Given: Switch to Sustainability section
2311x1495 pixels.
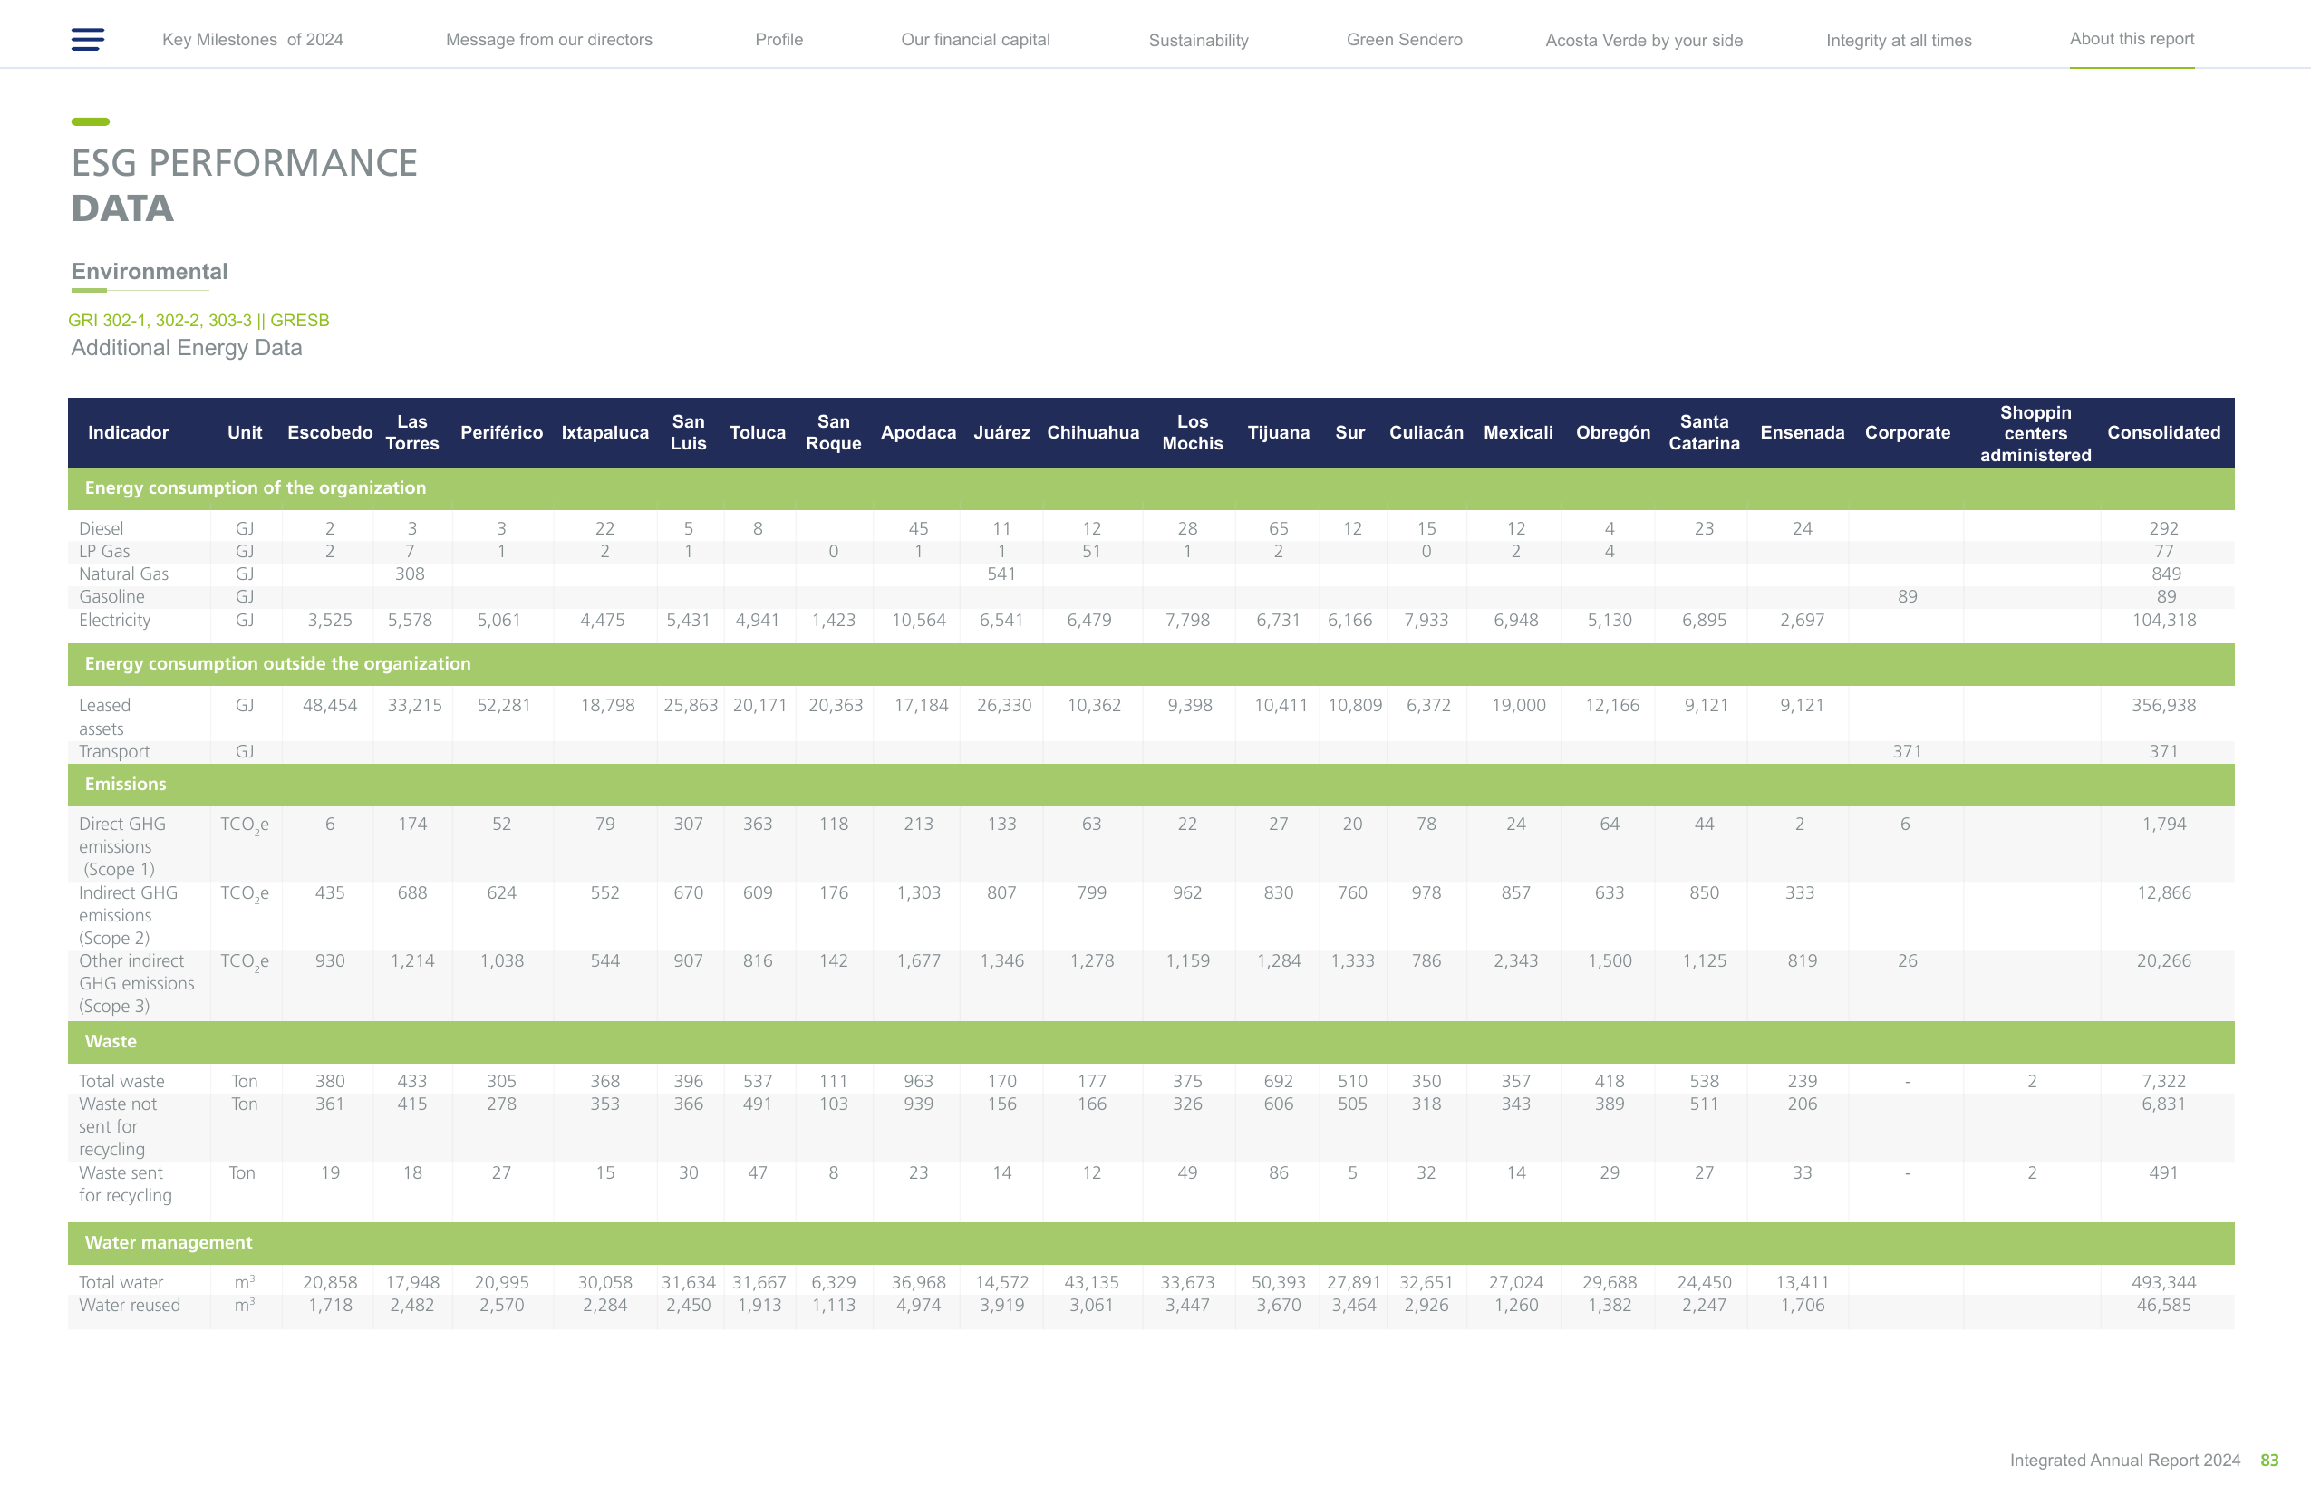Looking at the screenshot, I should pyautogui.click(x=1198, y=41).
